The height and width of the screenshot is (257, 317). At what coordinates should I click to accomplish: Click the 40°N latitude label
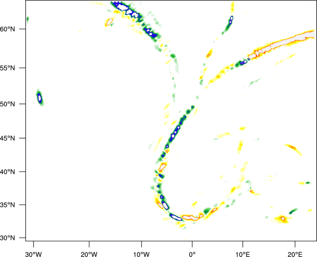pyautogui.click(x=8, y=172)
